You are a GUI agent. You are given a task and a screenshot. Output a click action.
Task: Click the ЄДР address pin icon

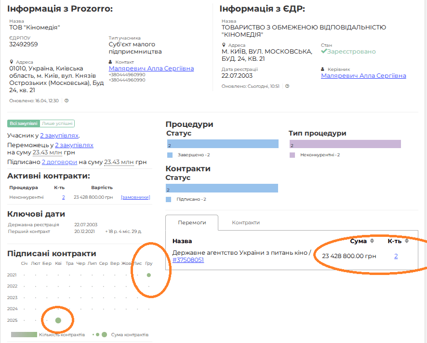[224, 45]
